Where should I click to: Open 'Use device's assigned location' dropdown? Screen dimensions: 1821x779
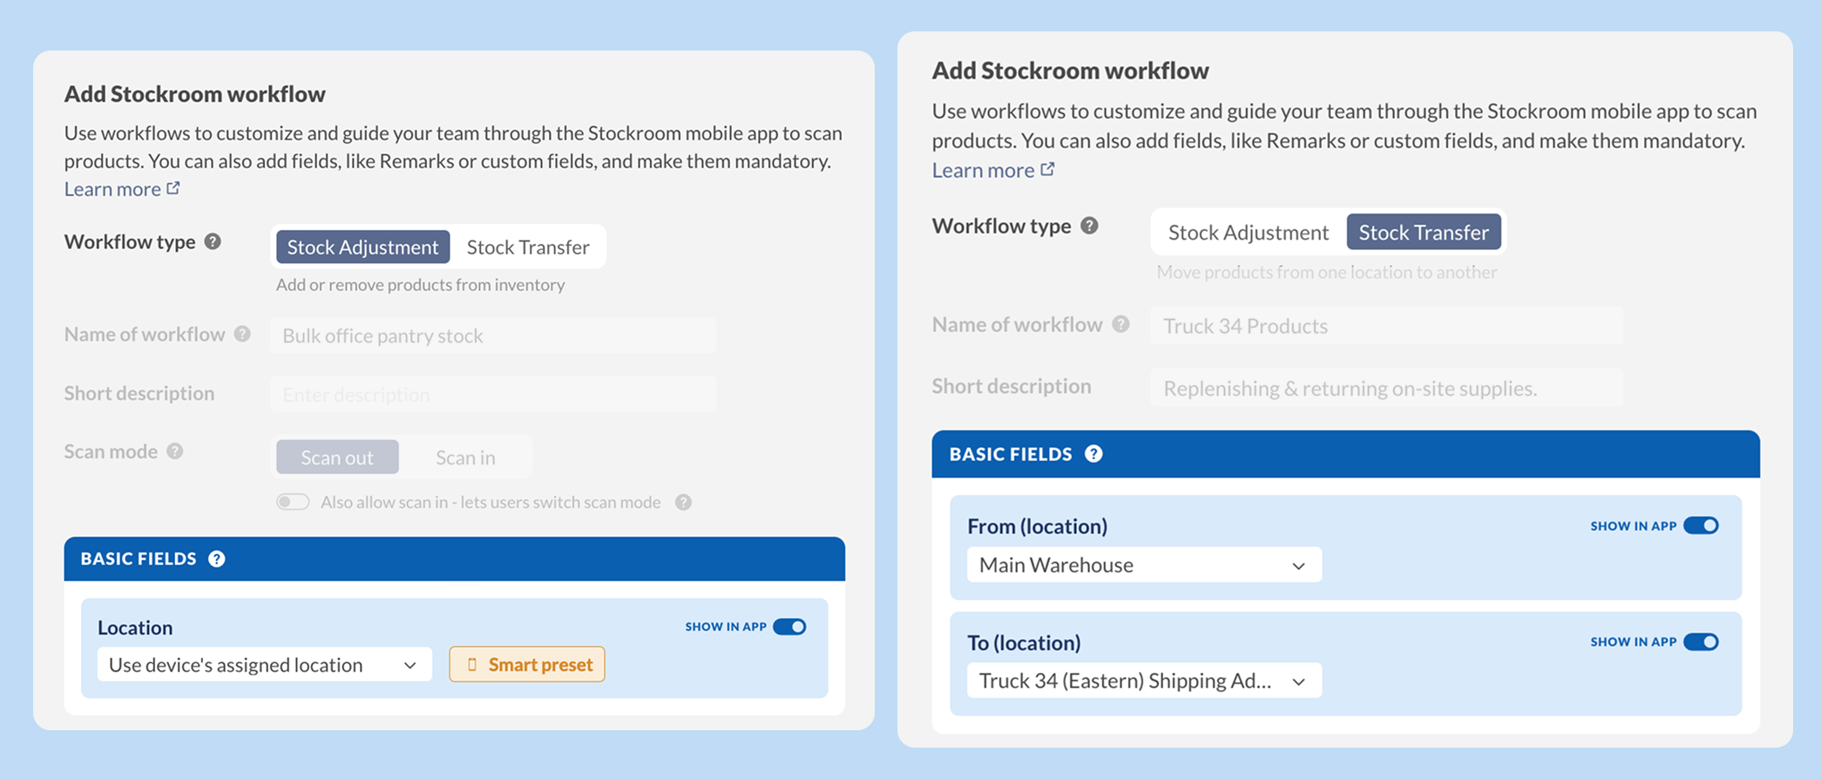[x=265, y=665]
